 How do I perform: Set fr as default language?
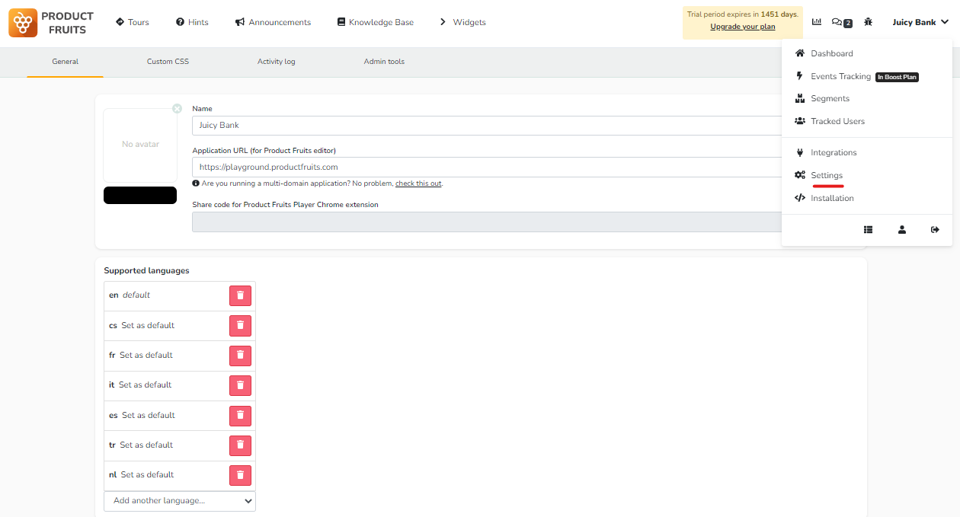click(146, 355)
